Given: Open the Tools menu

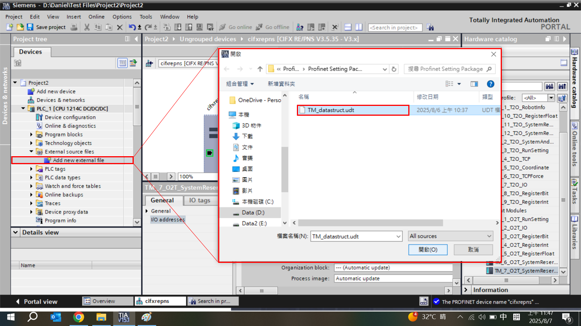Looking at the screenshot, I should tap(146, 17).
